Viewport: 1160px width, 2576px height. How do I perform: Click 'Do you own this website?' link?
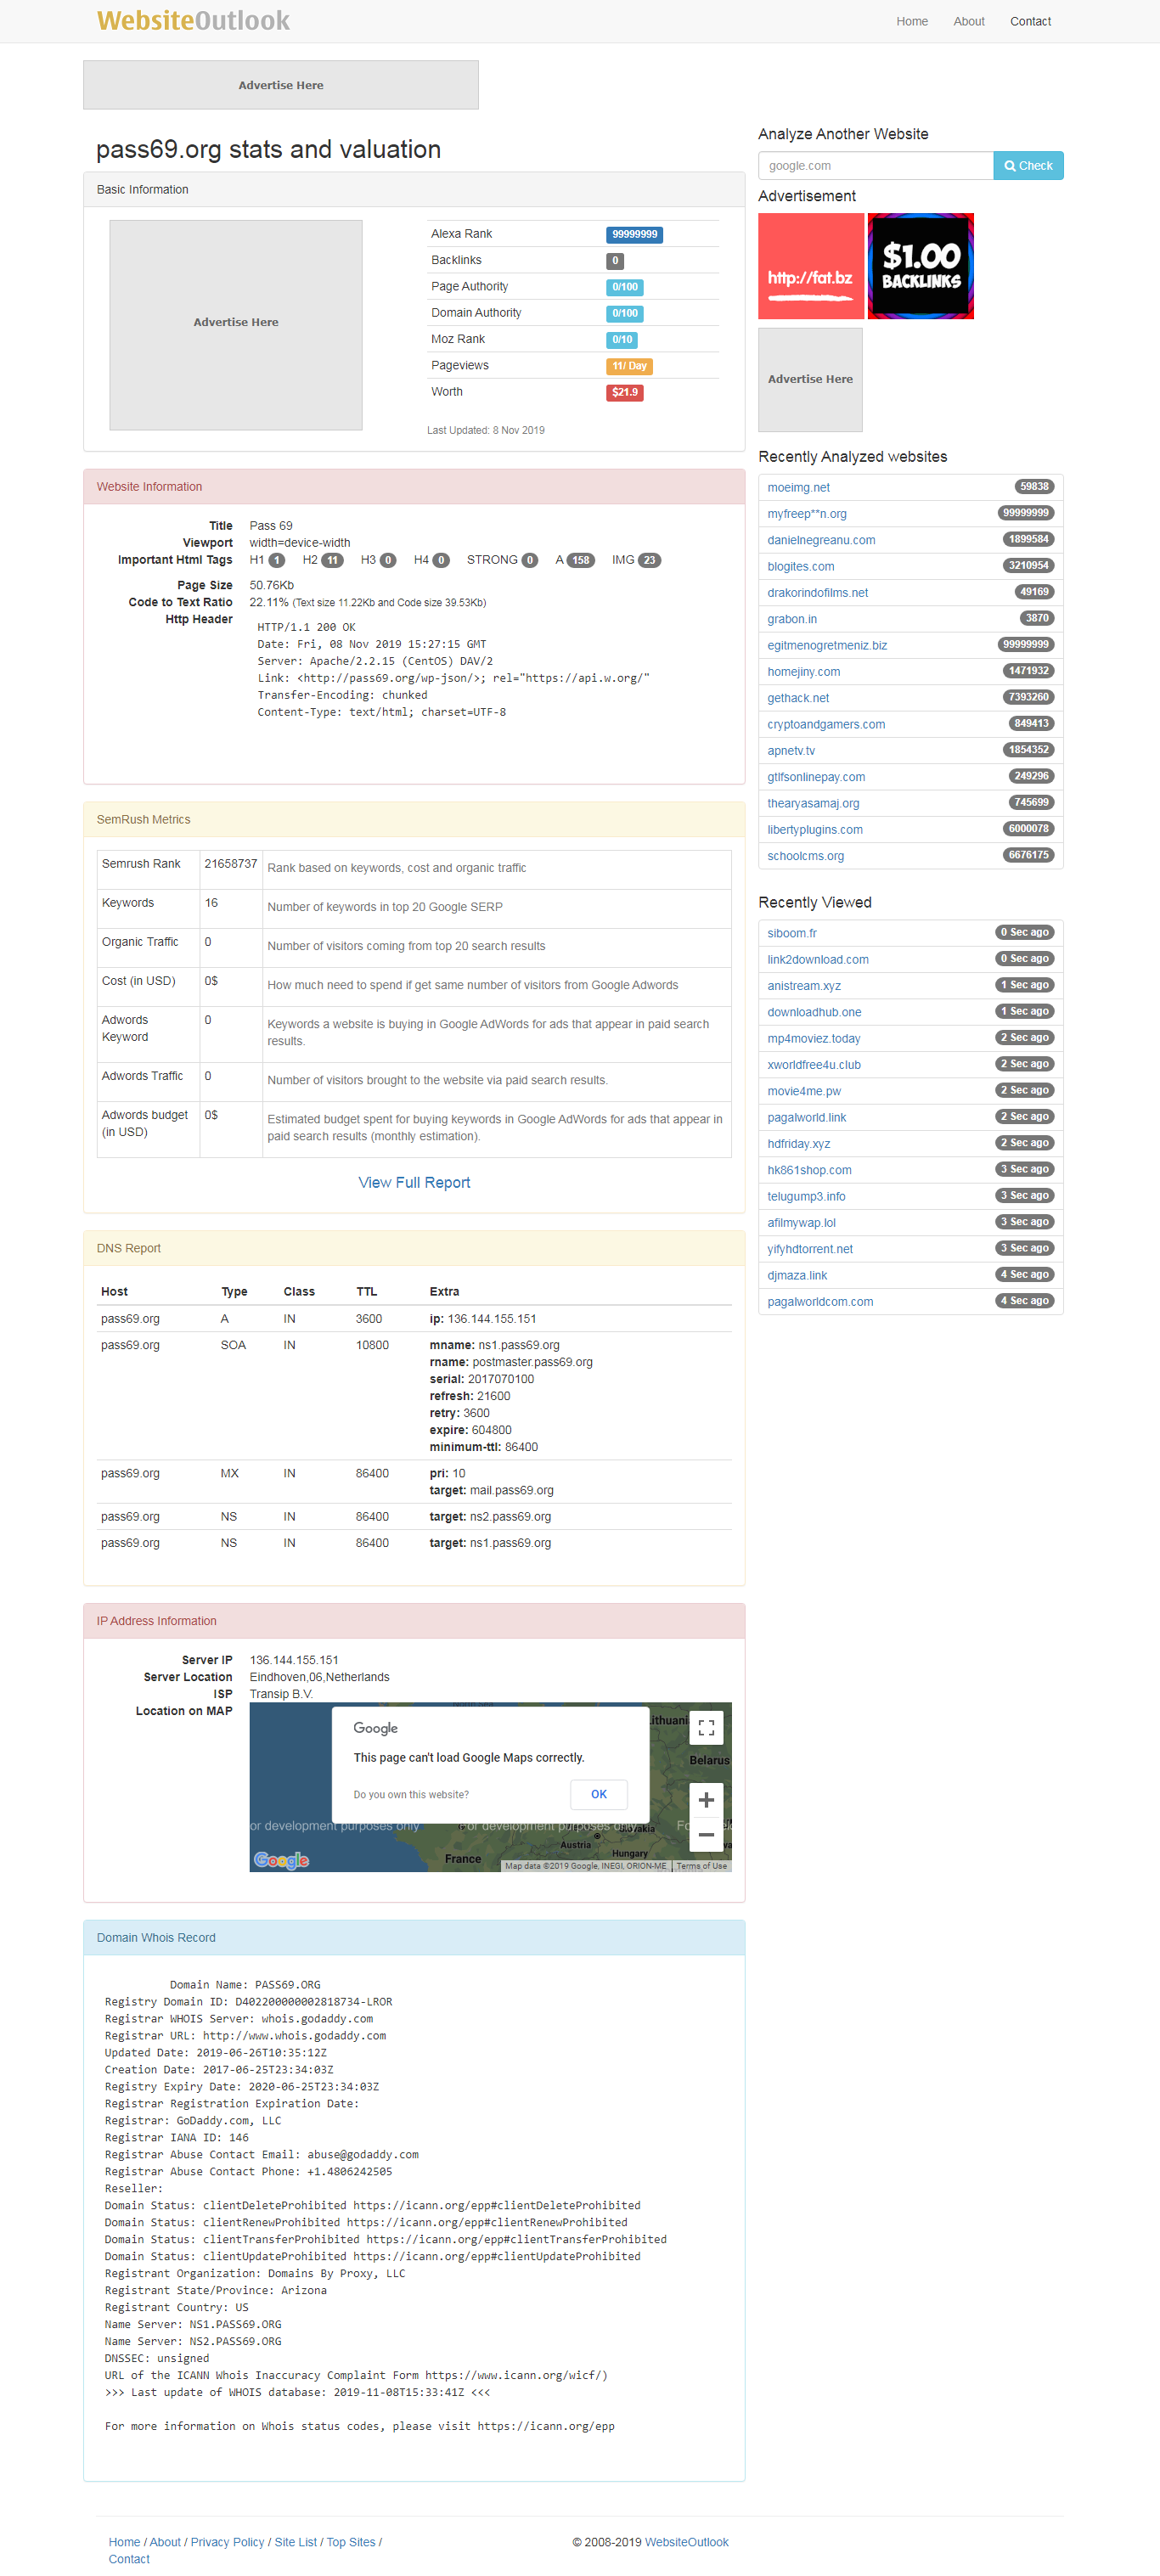[x=411, y=1794]
